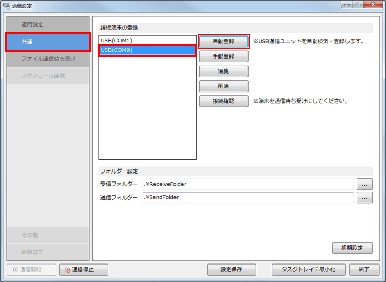Open browse dialog for 送信フォルダー
This screenshot has height=282, width=386.
(365, 197)
